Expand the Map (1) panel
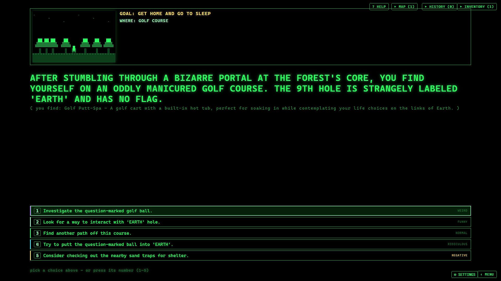Screen dimensions: 501x281 [x=404, y=7]
